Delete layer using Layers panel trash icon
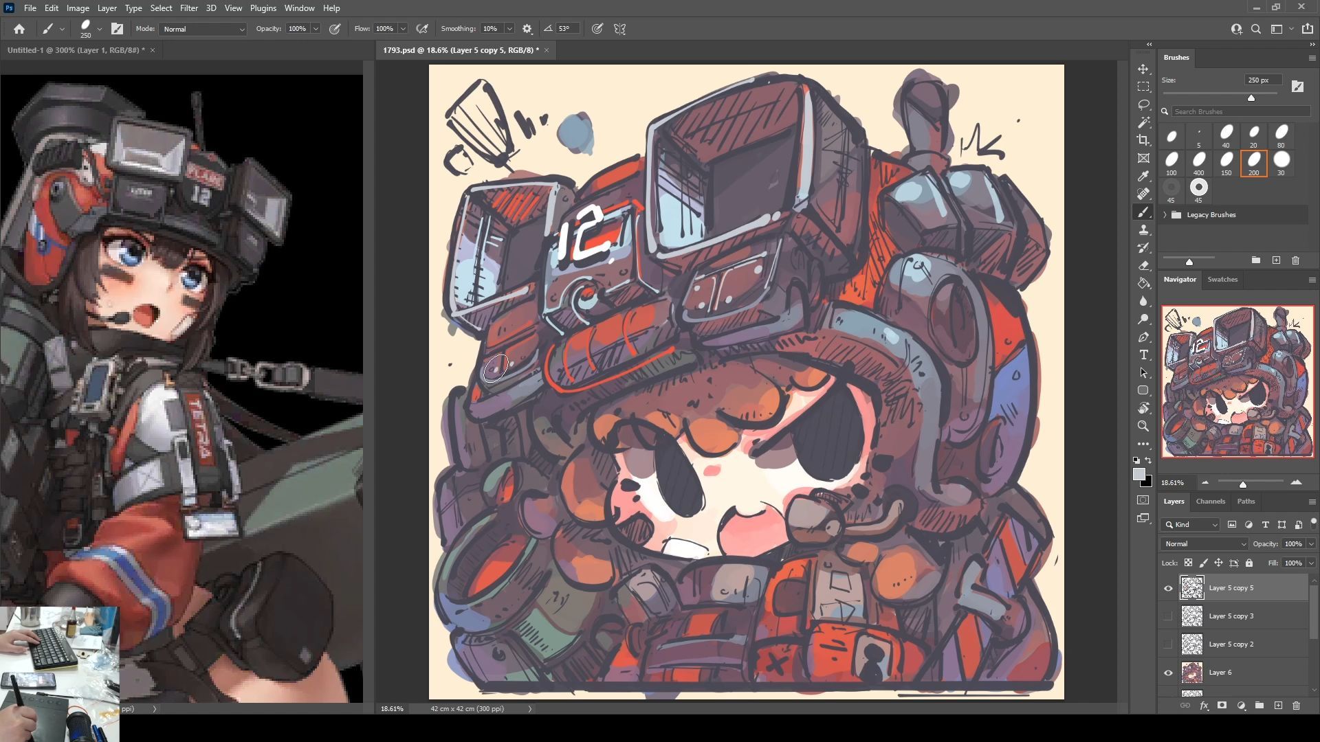The width and height of the screenshot is (1320, 742). (x=1296, y=706)
